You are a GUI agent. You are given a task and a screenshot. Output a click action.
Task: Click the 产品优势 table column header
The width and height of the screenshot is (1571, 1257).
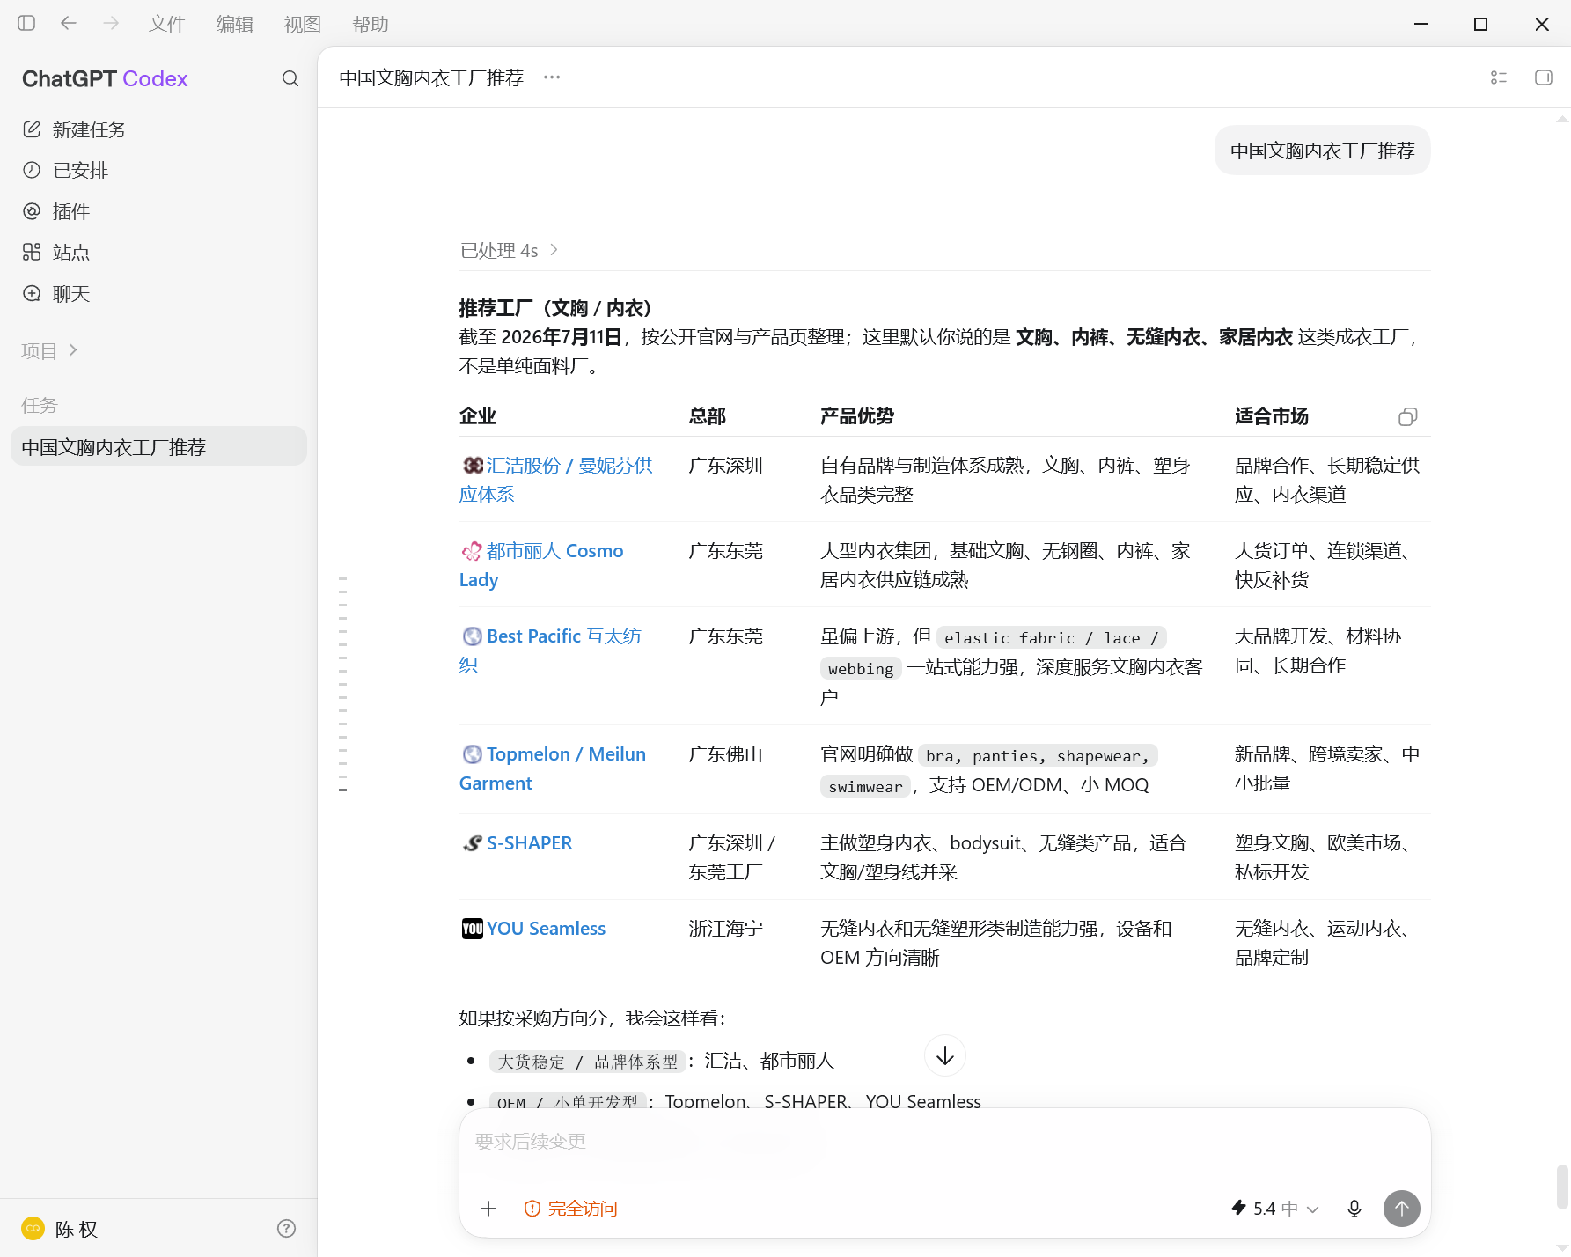(857, 416)
